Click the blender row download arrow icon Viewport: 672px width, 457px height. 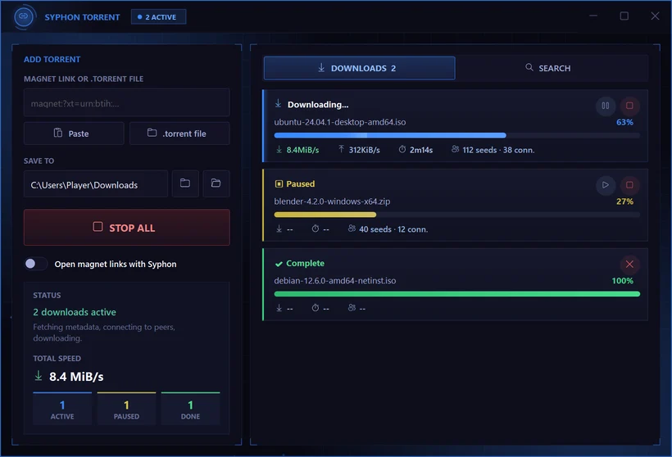(279, 228)
